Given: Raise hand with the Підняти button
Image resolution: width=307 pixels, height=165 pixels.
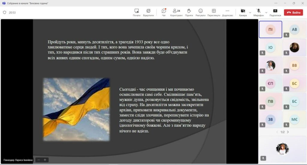Looking at the screenshot, I should coord(189,12).
